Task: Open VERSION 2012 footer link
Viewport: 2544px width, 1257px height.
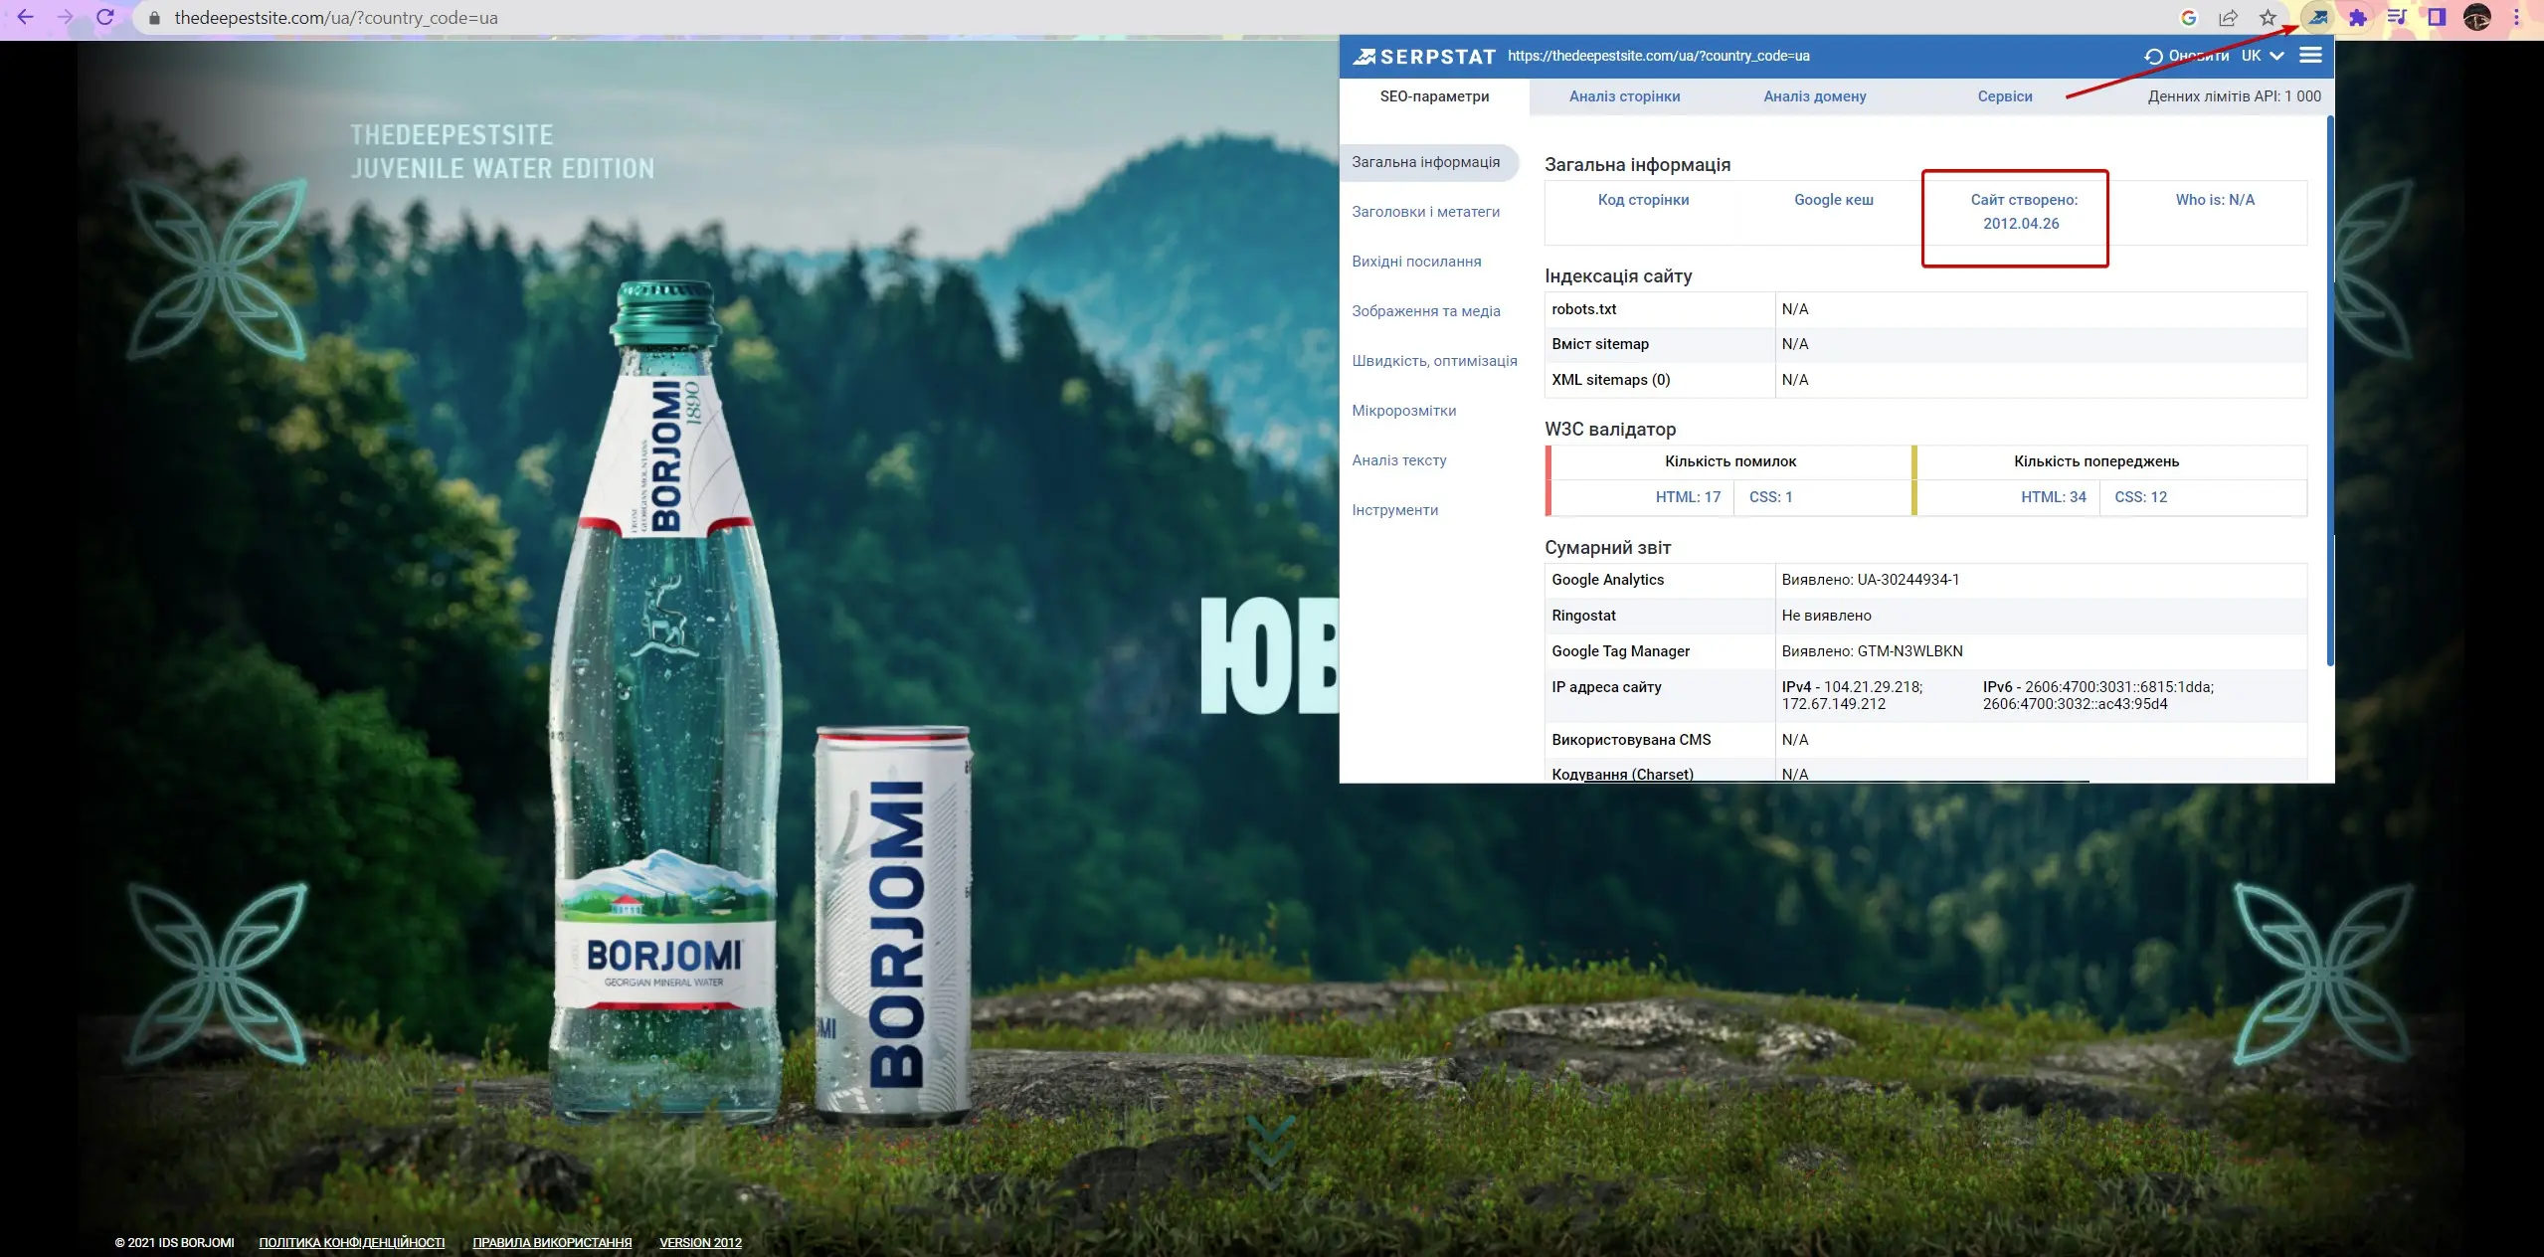Action: [700, 1242]
